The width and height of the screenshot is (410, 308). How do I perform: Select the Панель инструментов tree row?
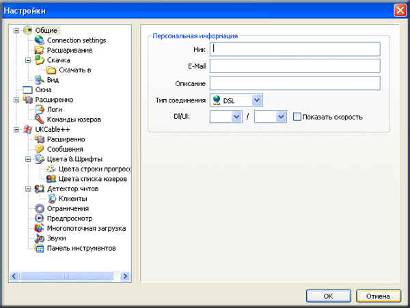[81, 248]
